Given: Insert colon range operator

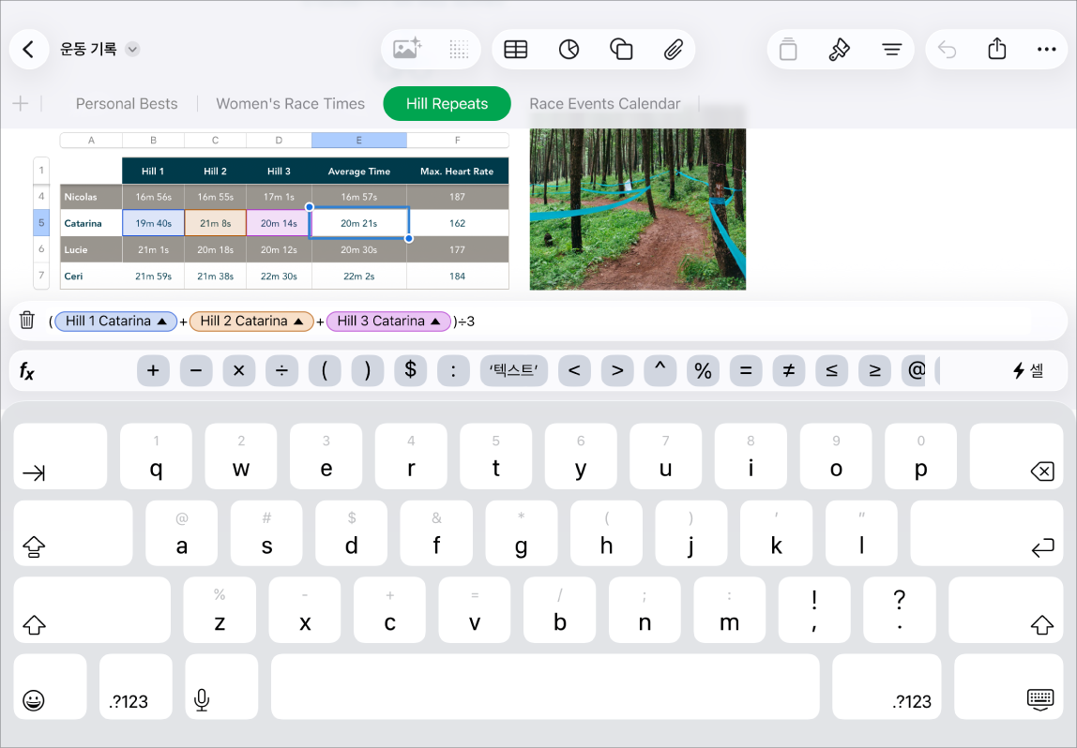Looking at the screenshot, I should click(453, 370).
